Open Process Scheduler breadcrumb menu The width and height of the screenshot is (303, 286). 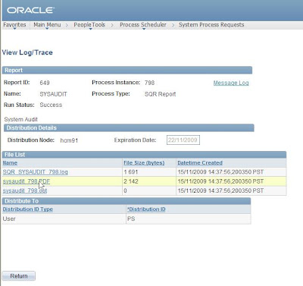[x=143, y=25]
